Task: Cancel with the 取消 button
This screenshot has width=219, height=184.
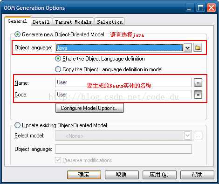Action: (122, 175)
